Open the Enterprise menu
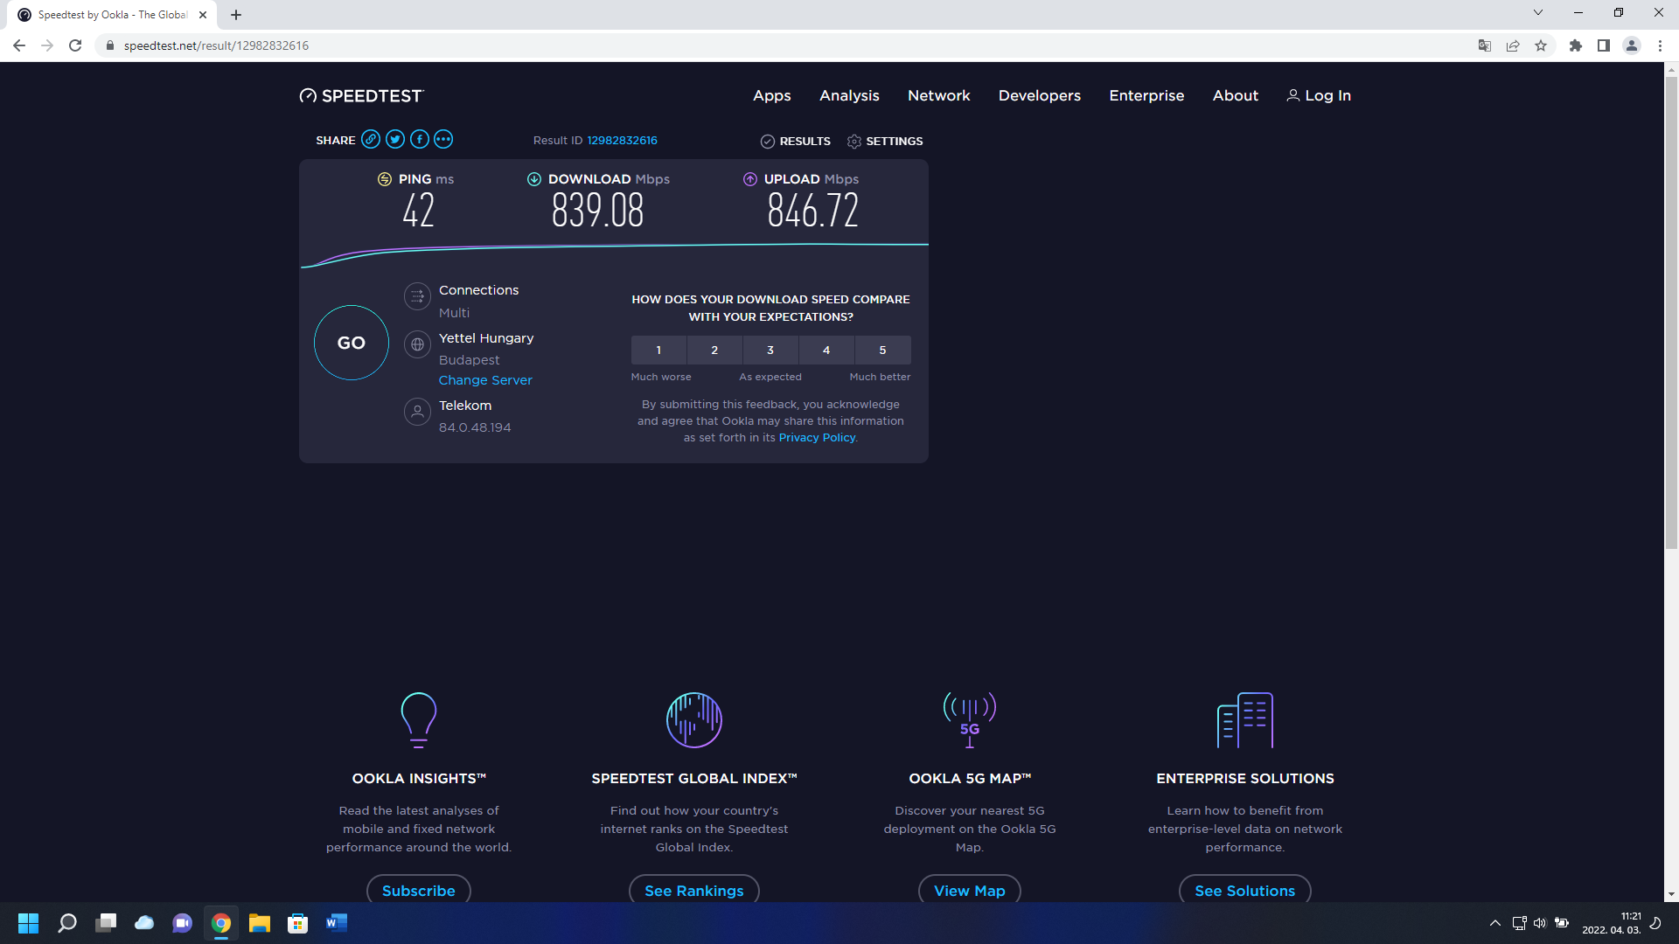The width and height of the screenshot is (1679, 944). [x=1146, y=95]
